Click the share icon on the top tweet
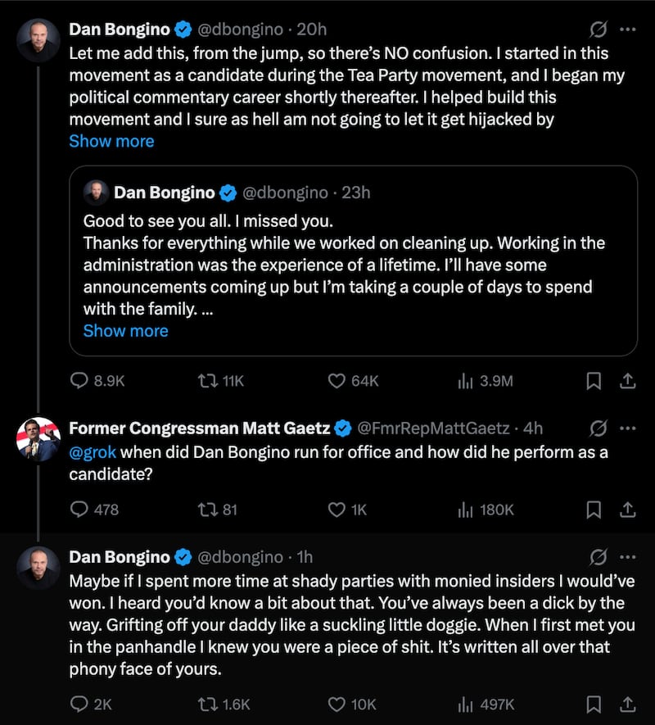This screenshot has height=725, width=655. pyautogui.click(x=628, y=381)
